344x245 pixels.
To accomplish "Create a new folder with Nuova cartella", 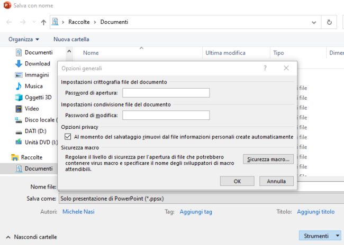I will coord(71,40).
